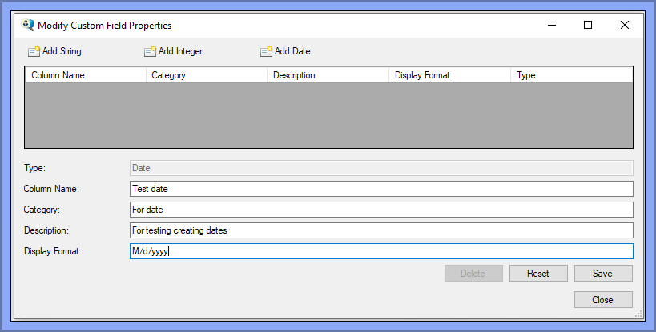Click the disabled Type field showing Date

381,168
